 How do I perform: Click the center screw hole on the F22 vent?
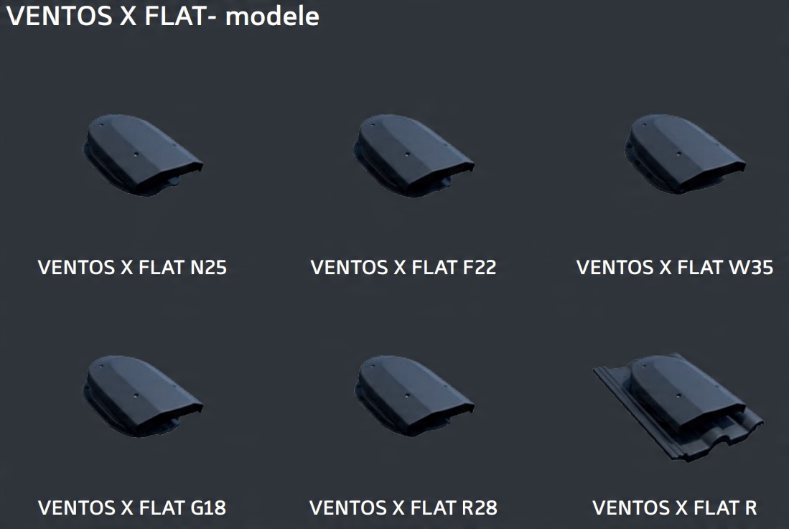pos(407,154)
